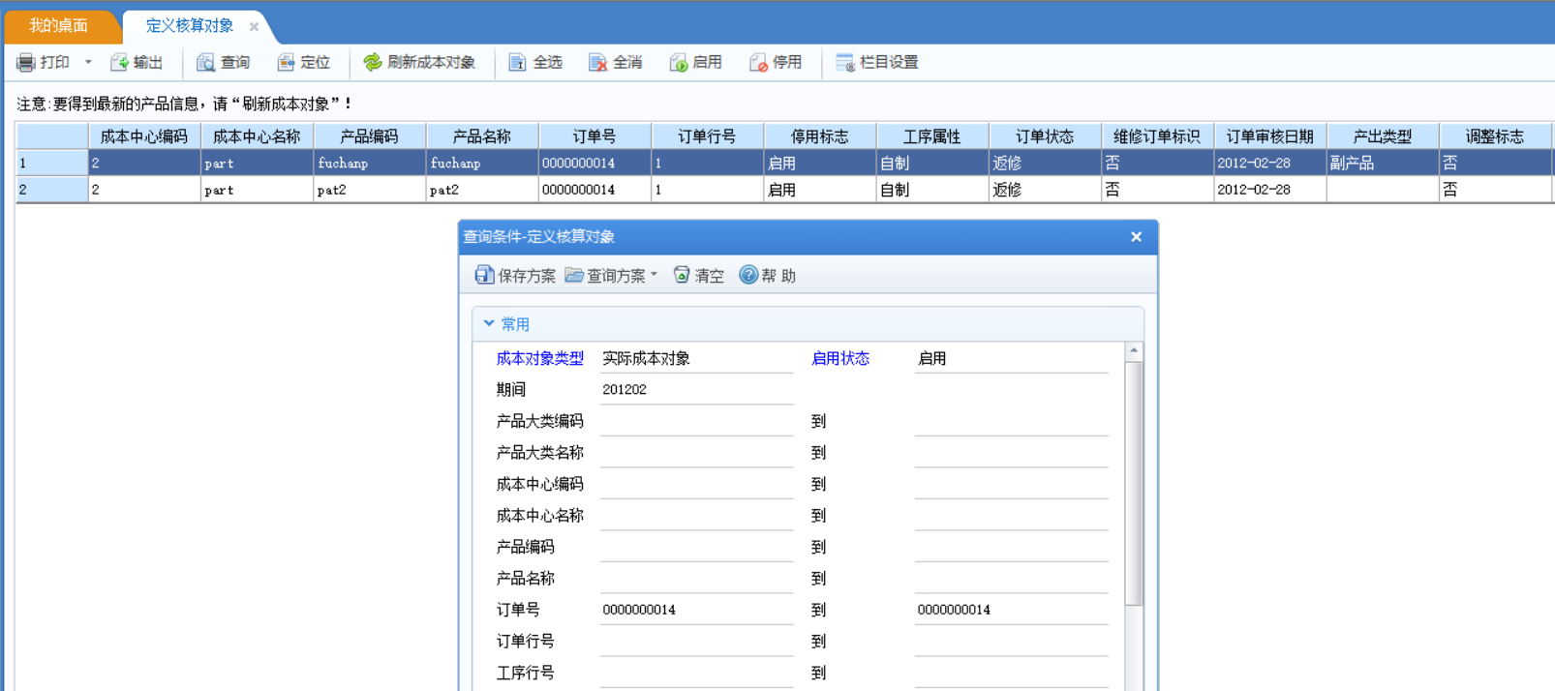The height and width of the screenshot is (691, 1555).
Task: Click the 定位 locate toolbar button
Action: click(304, 63)
